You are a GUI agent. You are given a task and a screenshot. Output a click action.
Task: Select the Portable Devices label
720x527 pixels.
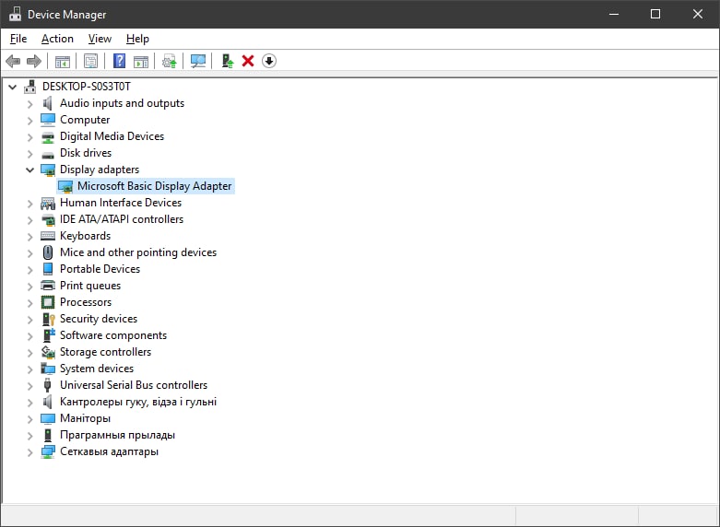tap(100, 269)
